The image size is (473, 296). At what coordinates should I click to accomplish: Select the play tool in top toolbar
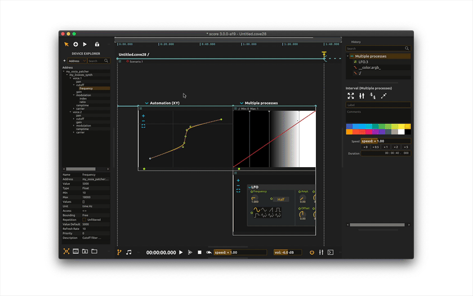[85, 44]
